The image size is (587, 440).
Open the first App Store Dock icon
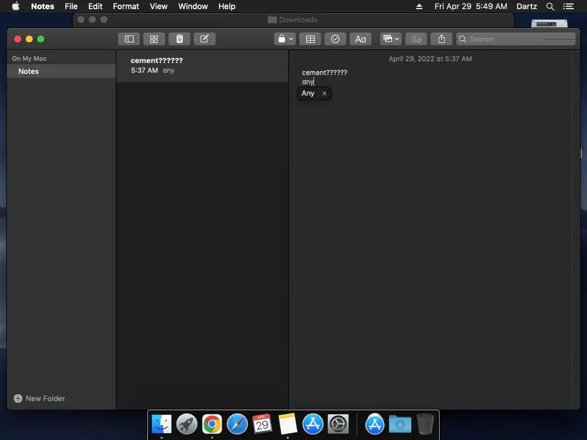tap(312, 425)
